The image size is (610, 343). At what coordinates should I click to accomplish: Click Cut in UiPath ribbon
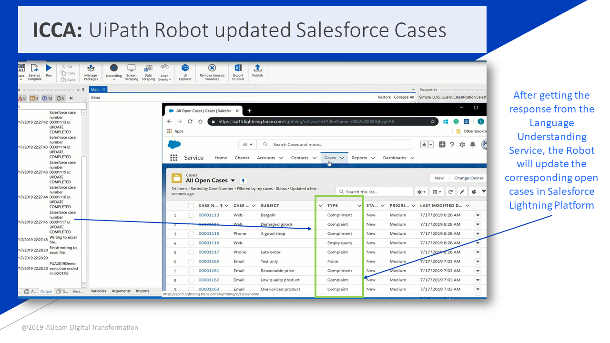67,67
